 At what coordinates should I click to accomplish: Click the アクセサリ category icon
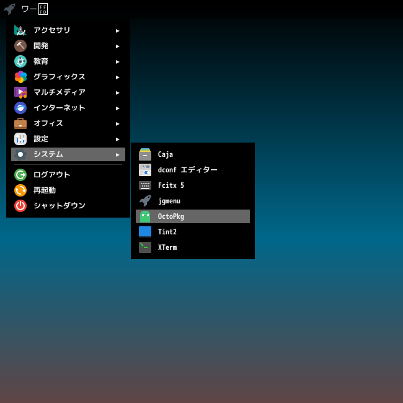coord(20,30)
